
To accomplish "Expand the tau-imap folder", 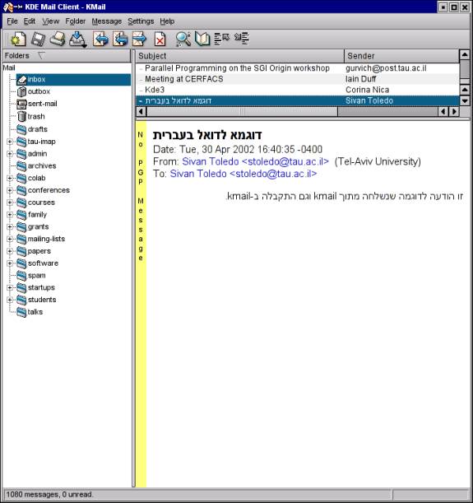I will point(10,142).
